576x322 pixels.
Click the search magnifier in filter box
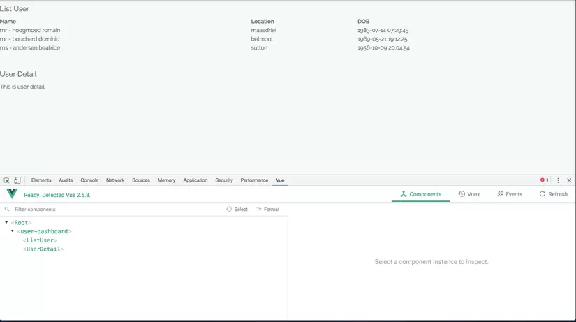tap(7, 209)
